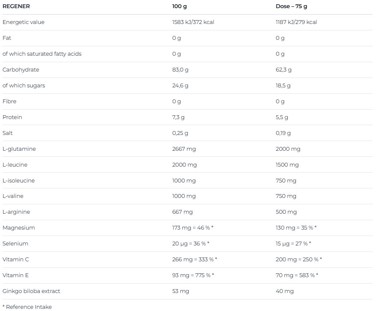Viewport: 376px width, 311px height.
Task: Click the L-leucine 2000 mg value
Action: pyautogui.click(x=185, y=165)
